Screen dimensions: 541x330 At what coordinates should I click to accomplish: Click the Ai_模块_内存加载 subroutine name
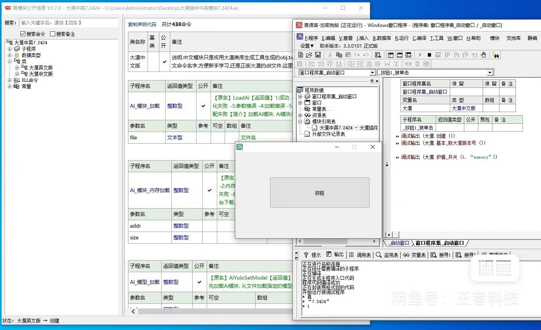(x=150, y=190)
